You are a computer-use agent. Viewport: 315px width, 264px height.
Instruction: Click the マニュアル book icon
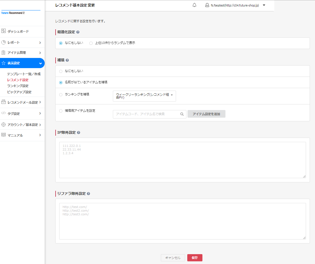3,135
